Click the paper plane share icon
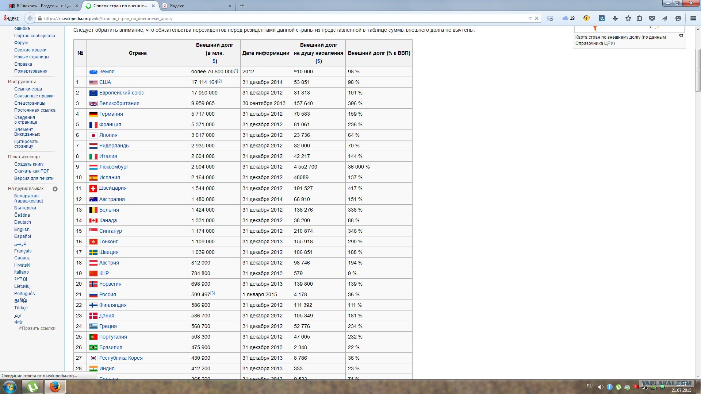This screenshot has height=394, width=701. [665, 18]
